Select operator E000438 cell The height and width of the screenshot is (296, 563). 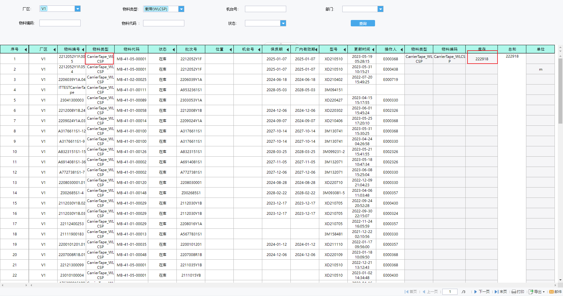(390, 69)
